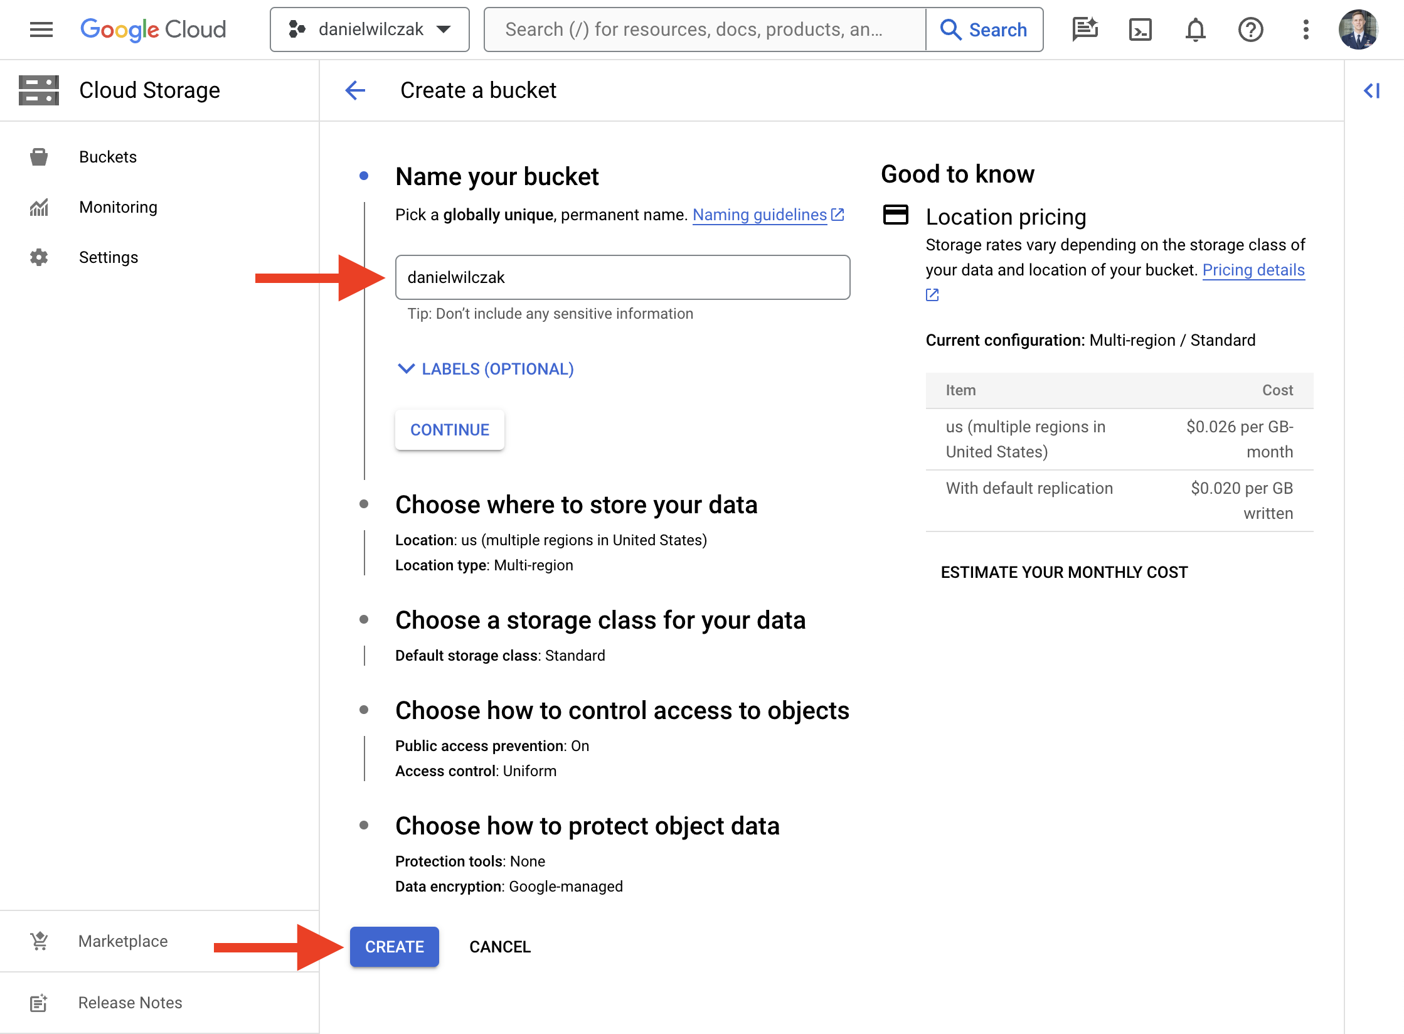This screenshot has height=1034, width=1404.
Task: Click the Release Notes icon
Action: tap(39, 1003)
